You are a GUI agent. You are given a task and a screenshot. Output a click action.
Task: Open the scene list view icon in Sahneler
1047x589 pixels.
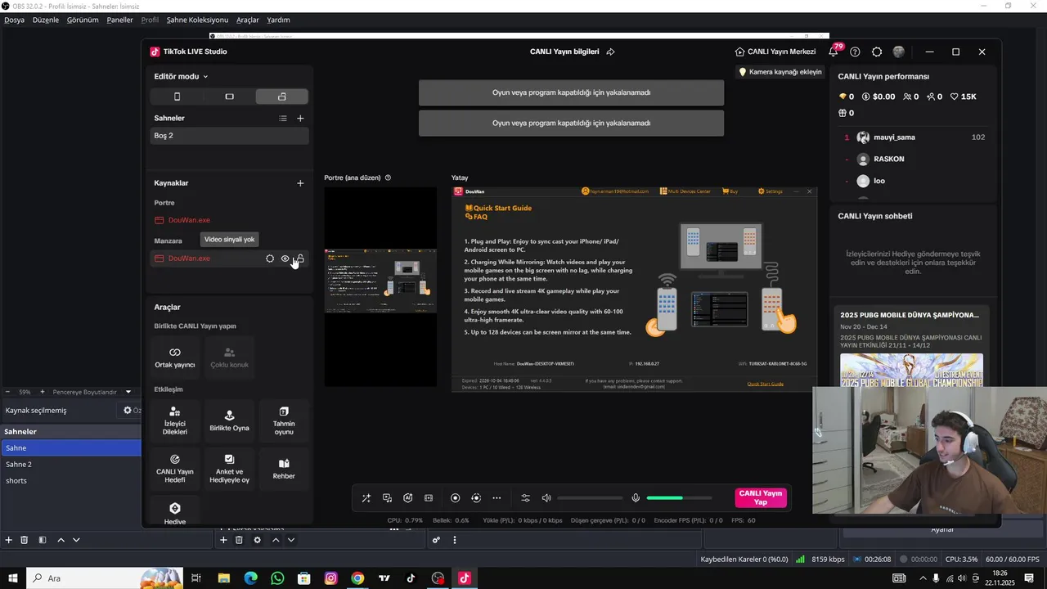click(283, 119)
